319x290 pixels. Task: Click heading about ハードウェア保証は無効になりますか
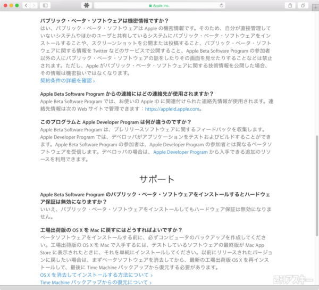(155, 198)
